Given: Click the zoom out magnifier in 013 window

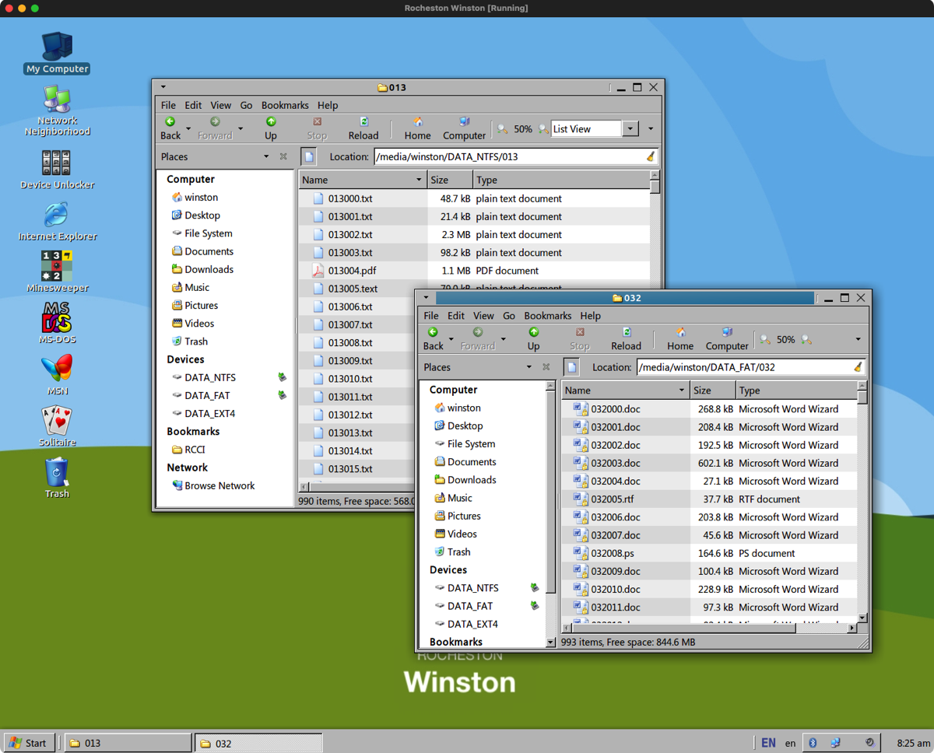Looking at the screenshot, I should (503, 129).
